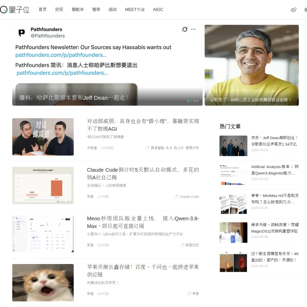307x307 pixels.
Task: Open the Harmful actions chart thumbnail
Action: click(x=43, y=185)
